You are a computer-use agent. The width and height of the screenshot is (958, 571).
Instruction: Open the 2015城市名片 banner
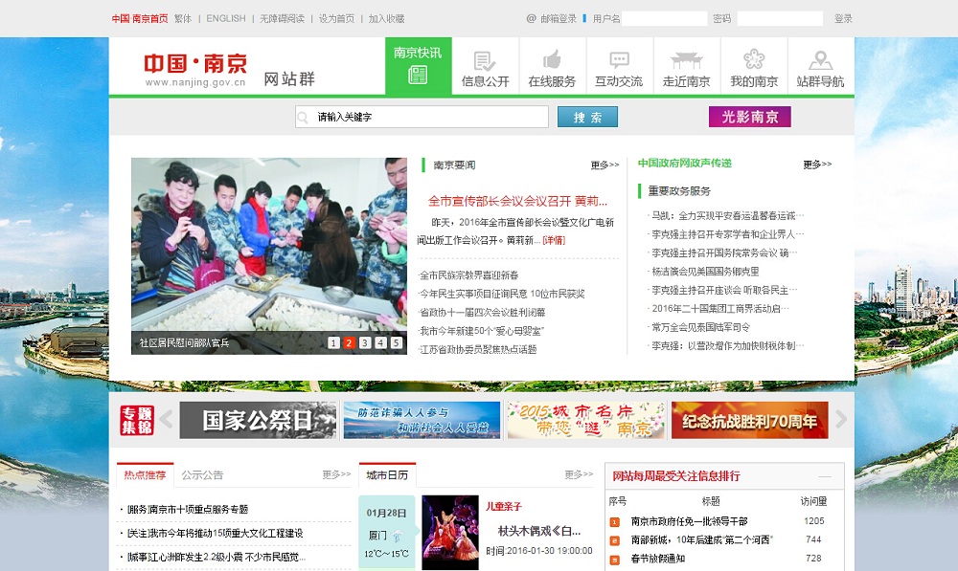586,420
